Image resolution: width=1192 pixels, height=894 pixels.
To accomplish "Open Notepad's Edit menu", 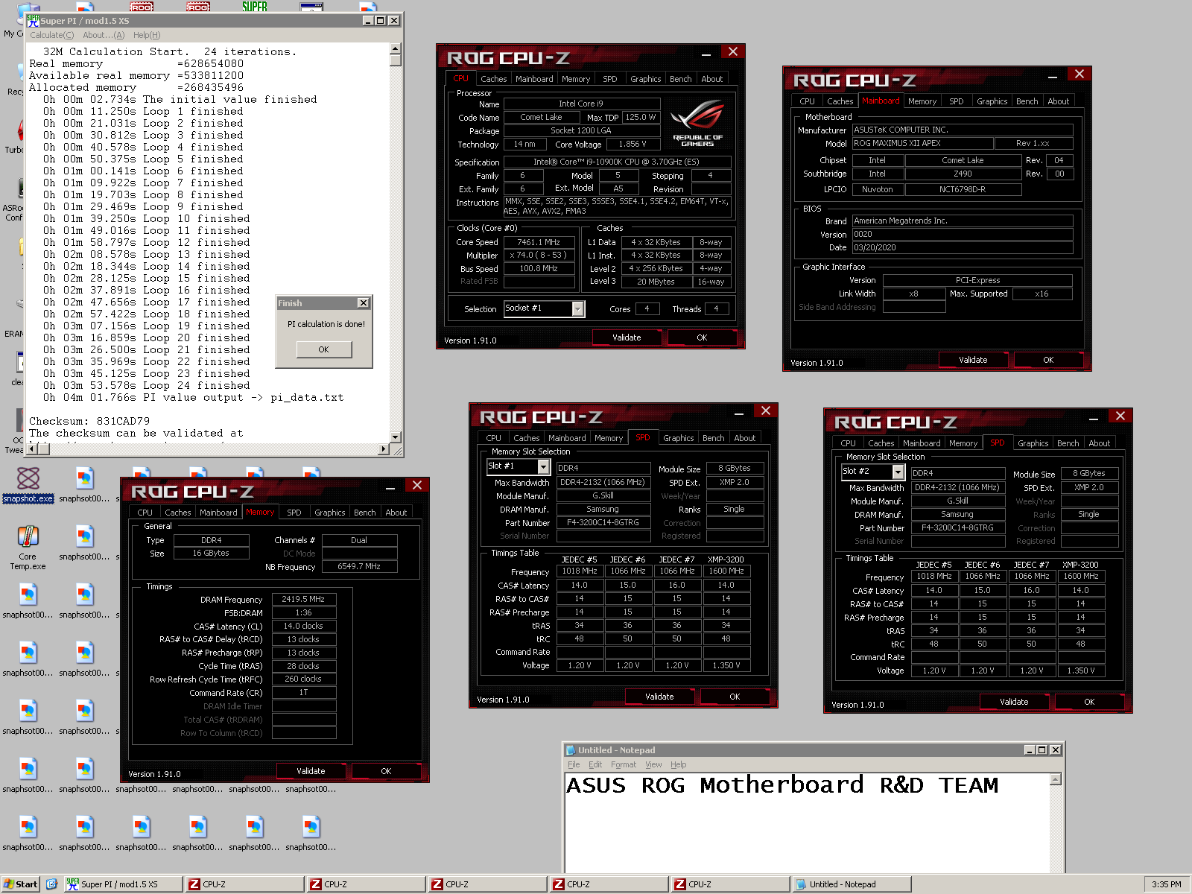I will pos(595,764).
